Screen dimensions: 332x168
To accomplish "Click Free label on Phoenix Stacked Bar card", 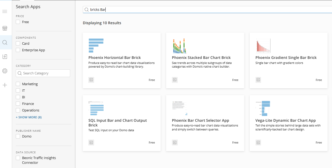I will [235, 80].
